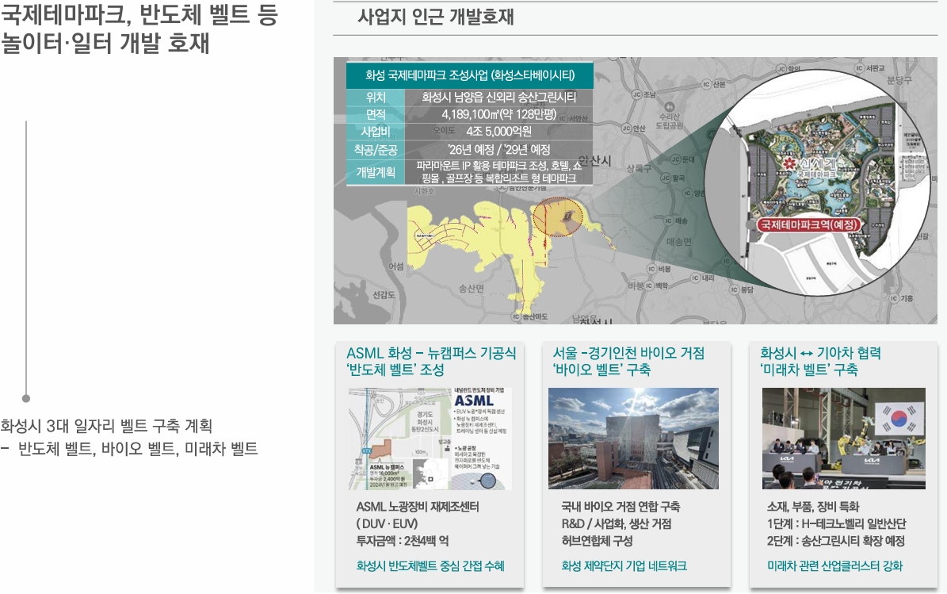This screenshot has width=947, height=594.
Task: Click the investment text '투자금액 : 2천4백 억'
Action: pos(403,540)
